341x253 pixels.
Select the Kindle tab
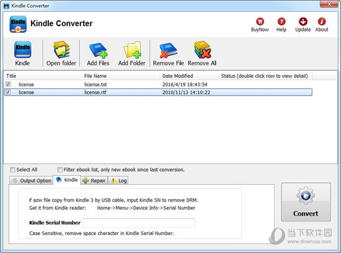pyautogui.click(x=67, y=180)
